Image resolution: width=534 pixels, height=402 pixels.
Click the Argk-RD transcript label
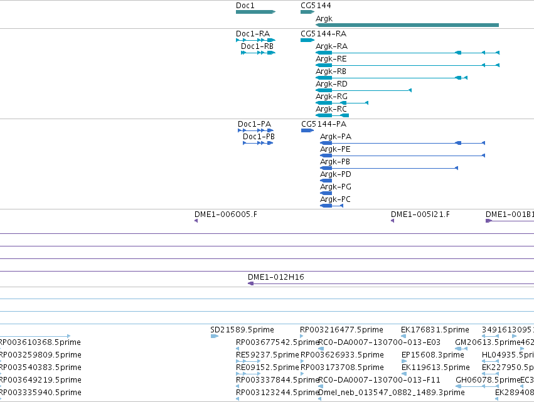coord(331,84)
